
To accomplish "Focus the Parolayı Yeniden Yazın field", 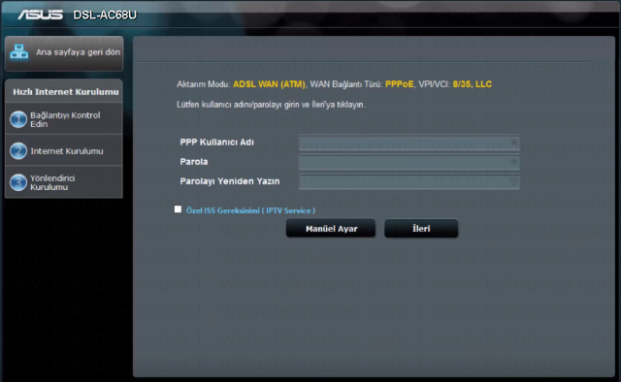I will click(409, 181).
